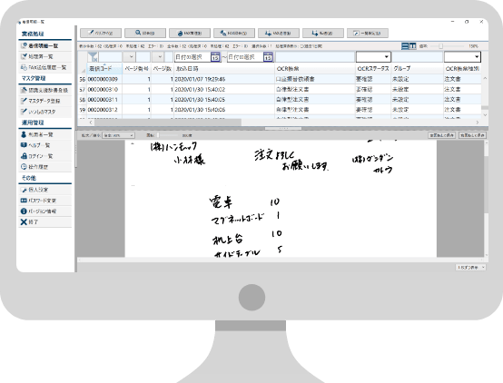This screenshot has height=383, width=503.
Task: Click the magnifier search toolbar button
Action: pos(145,33)
